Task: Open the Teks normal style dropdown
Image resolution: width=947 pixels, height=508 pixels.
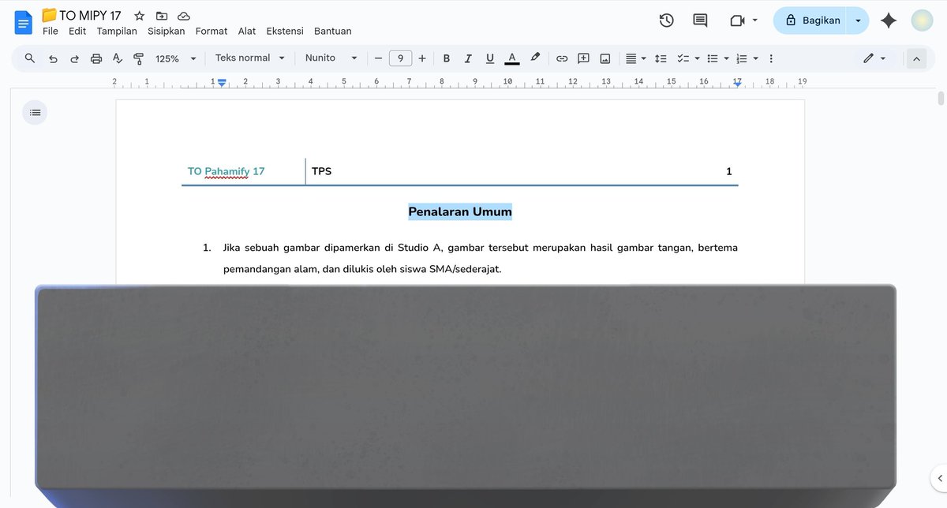Action: pyautogui.click(x=249, y=58)
